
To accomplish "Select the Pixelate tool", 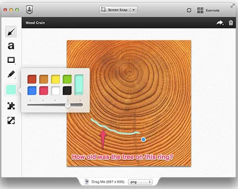I will 11,106.
